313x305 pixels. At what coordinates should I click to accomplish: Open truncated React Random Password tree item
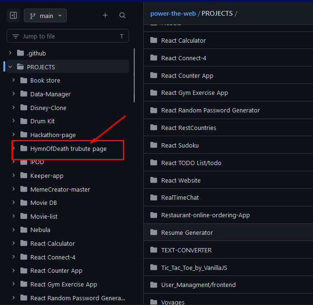pos(78,298)
